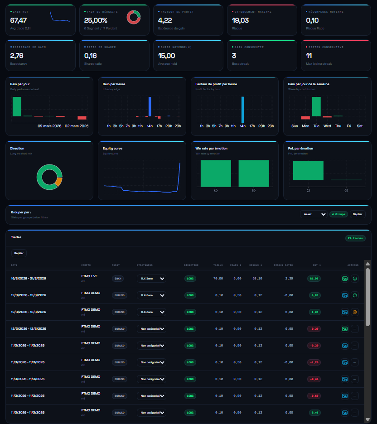
Task: Click EURUSD badge on the 1,90 trade
Action: (x=120, y=312)
